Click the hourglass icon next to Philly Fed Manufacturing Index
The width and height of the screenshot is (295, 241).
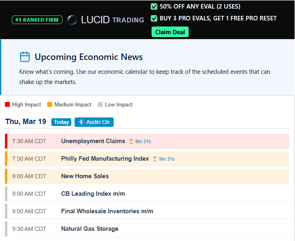point(155,159)
